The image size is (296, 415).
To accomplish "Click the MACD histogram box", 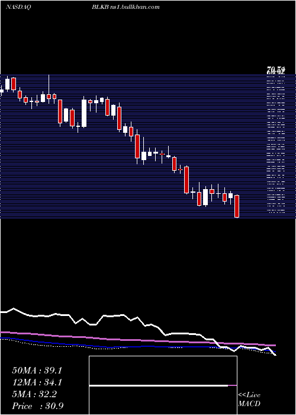I will tap(163, 385).
